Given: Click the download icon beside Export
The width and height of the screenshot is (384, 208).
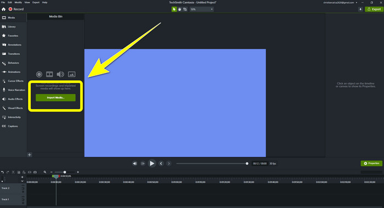Looking at the screenshot, I should pos(360,9).
